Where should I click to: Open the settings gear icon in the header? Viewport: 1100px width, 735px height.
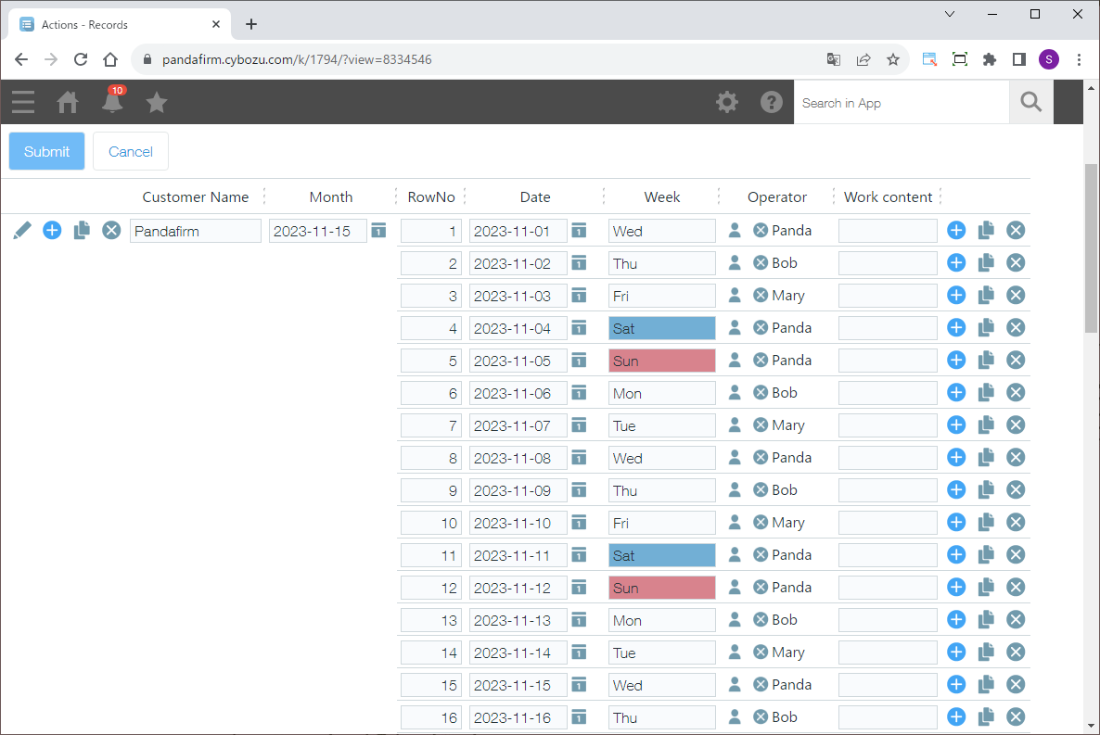[727, 102]
